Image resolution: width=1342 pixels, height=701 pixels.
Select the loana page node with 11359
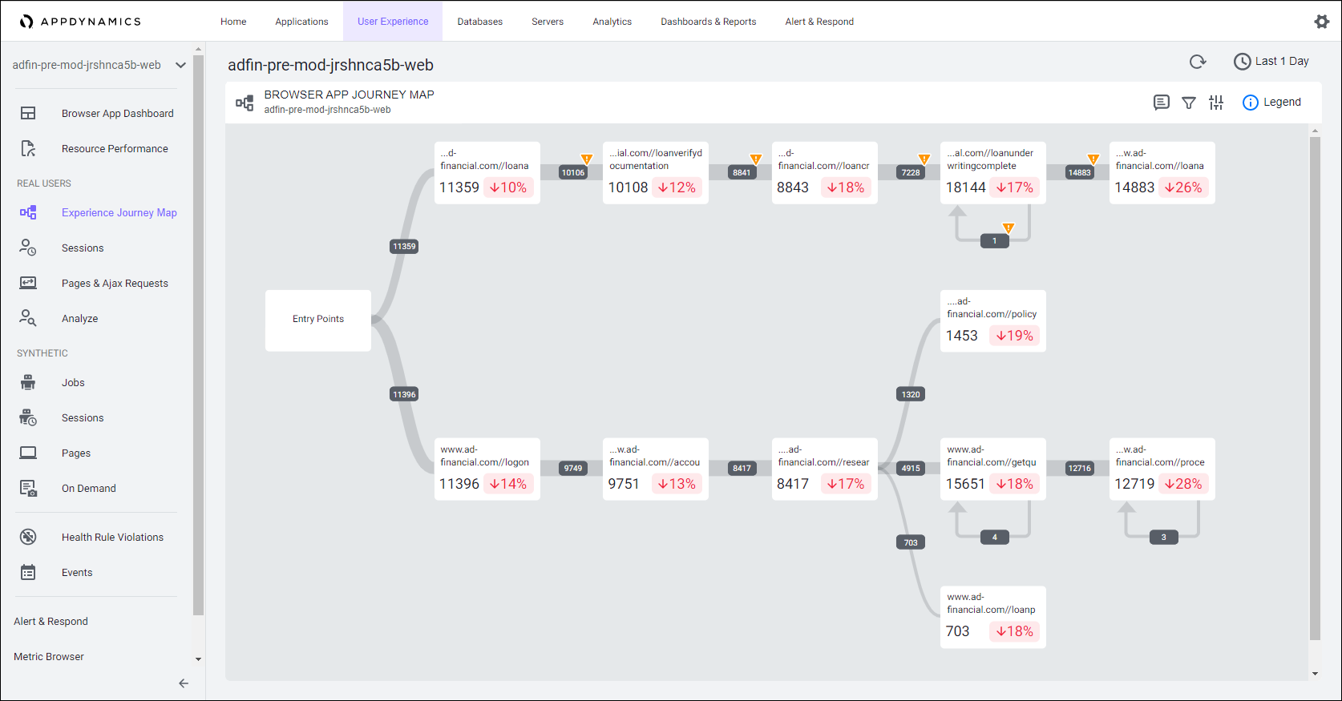(x=487, y=173)
